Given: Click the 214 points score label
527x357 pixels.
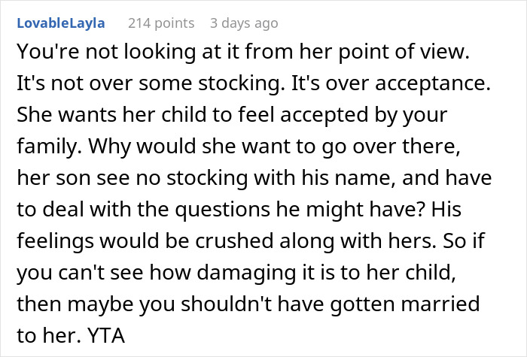Looking at the screenshot, I should pos(161,23).
